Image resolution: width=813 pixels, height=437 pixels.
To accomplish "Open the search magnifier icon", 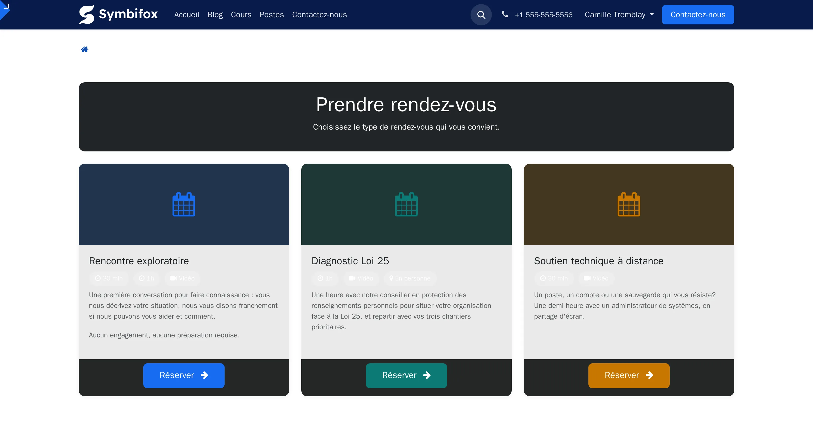I will 481,14.
